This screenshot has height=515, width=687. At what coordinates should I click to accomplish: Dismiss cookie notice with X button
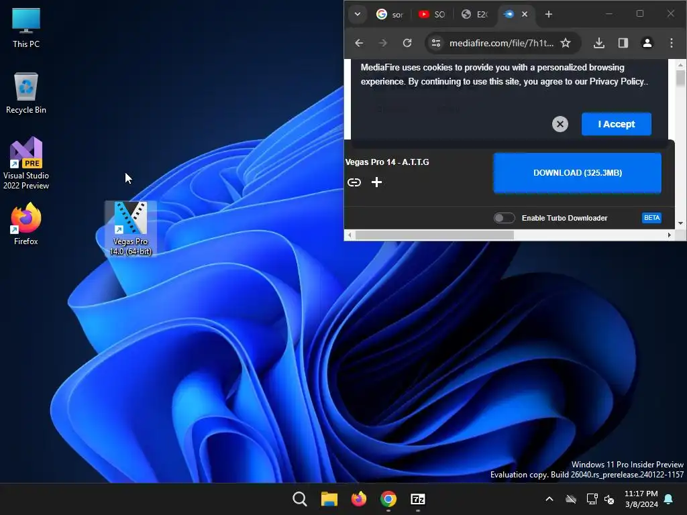click(560, 124)
